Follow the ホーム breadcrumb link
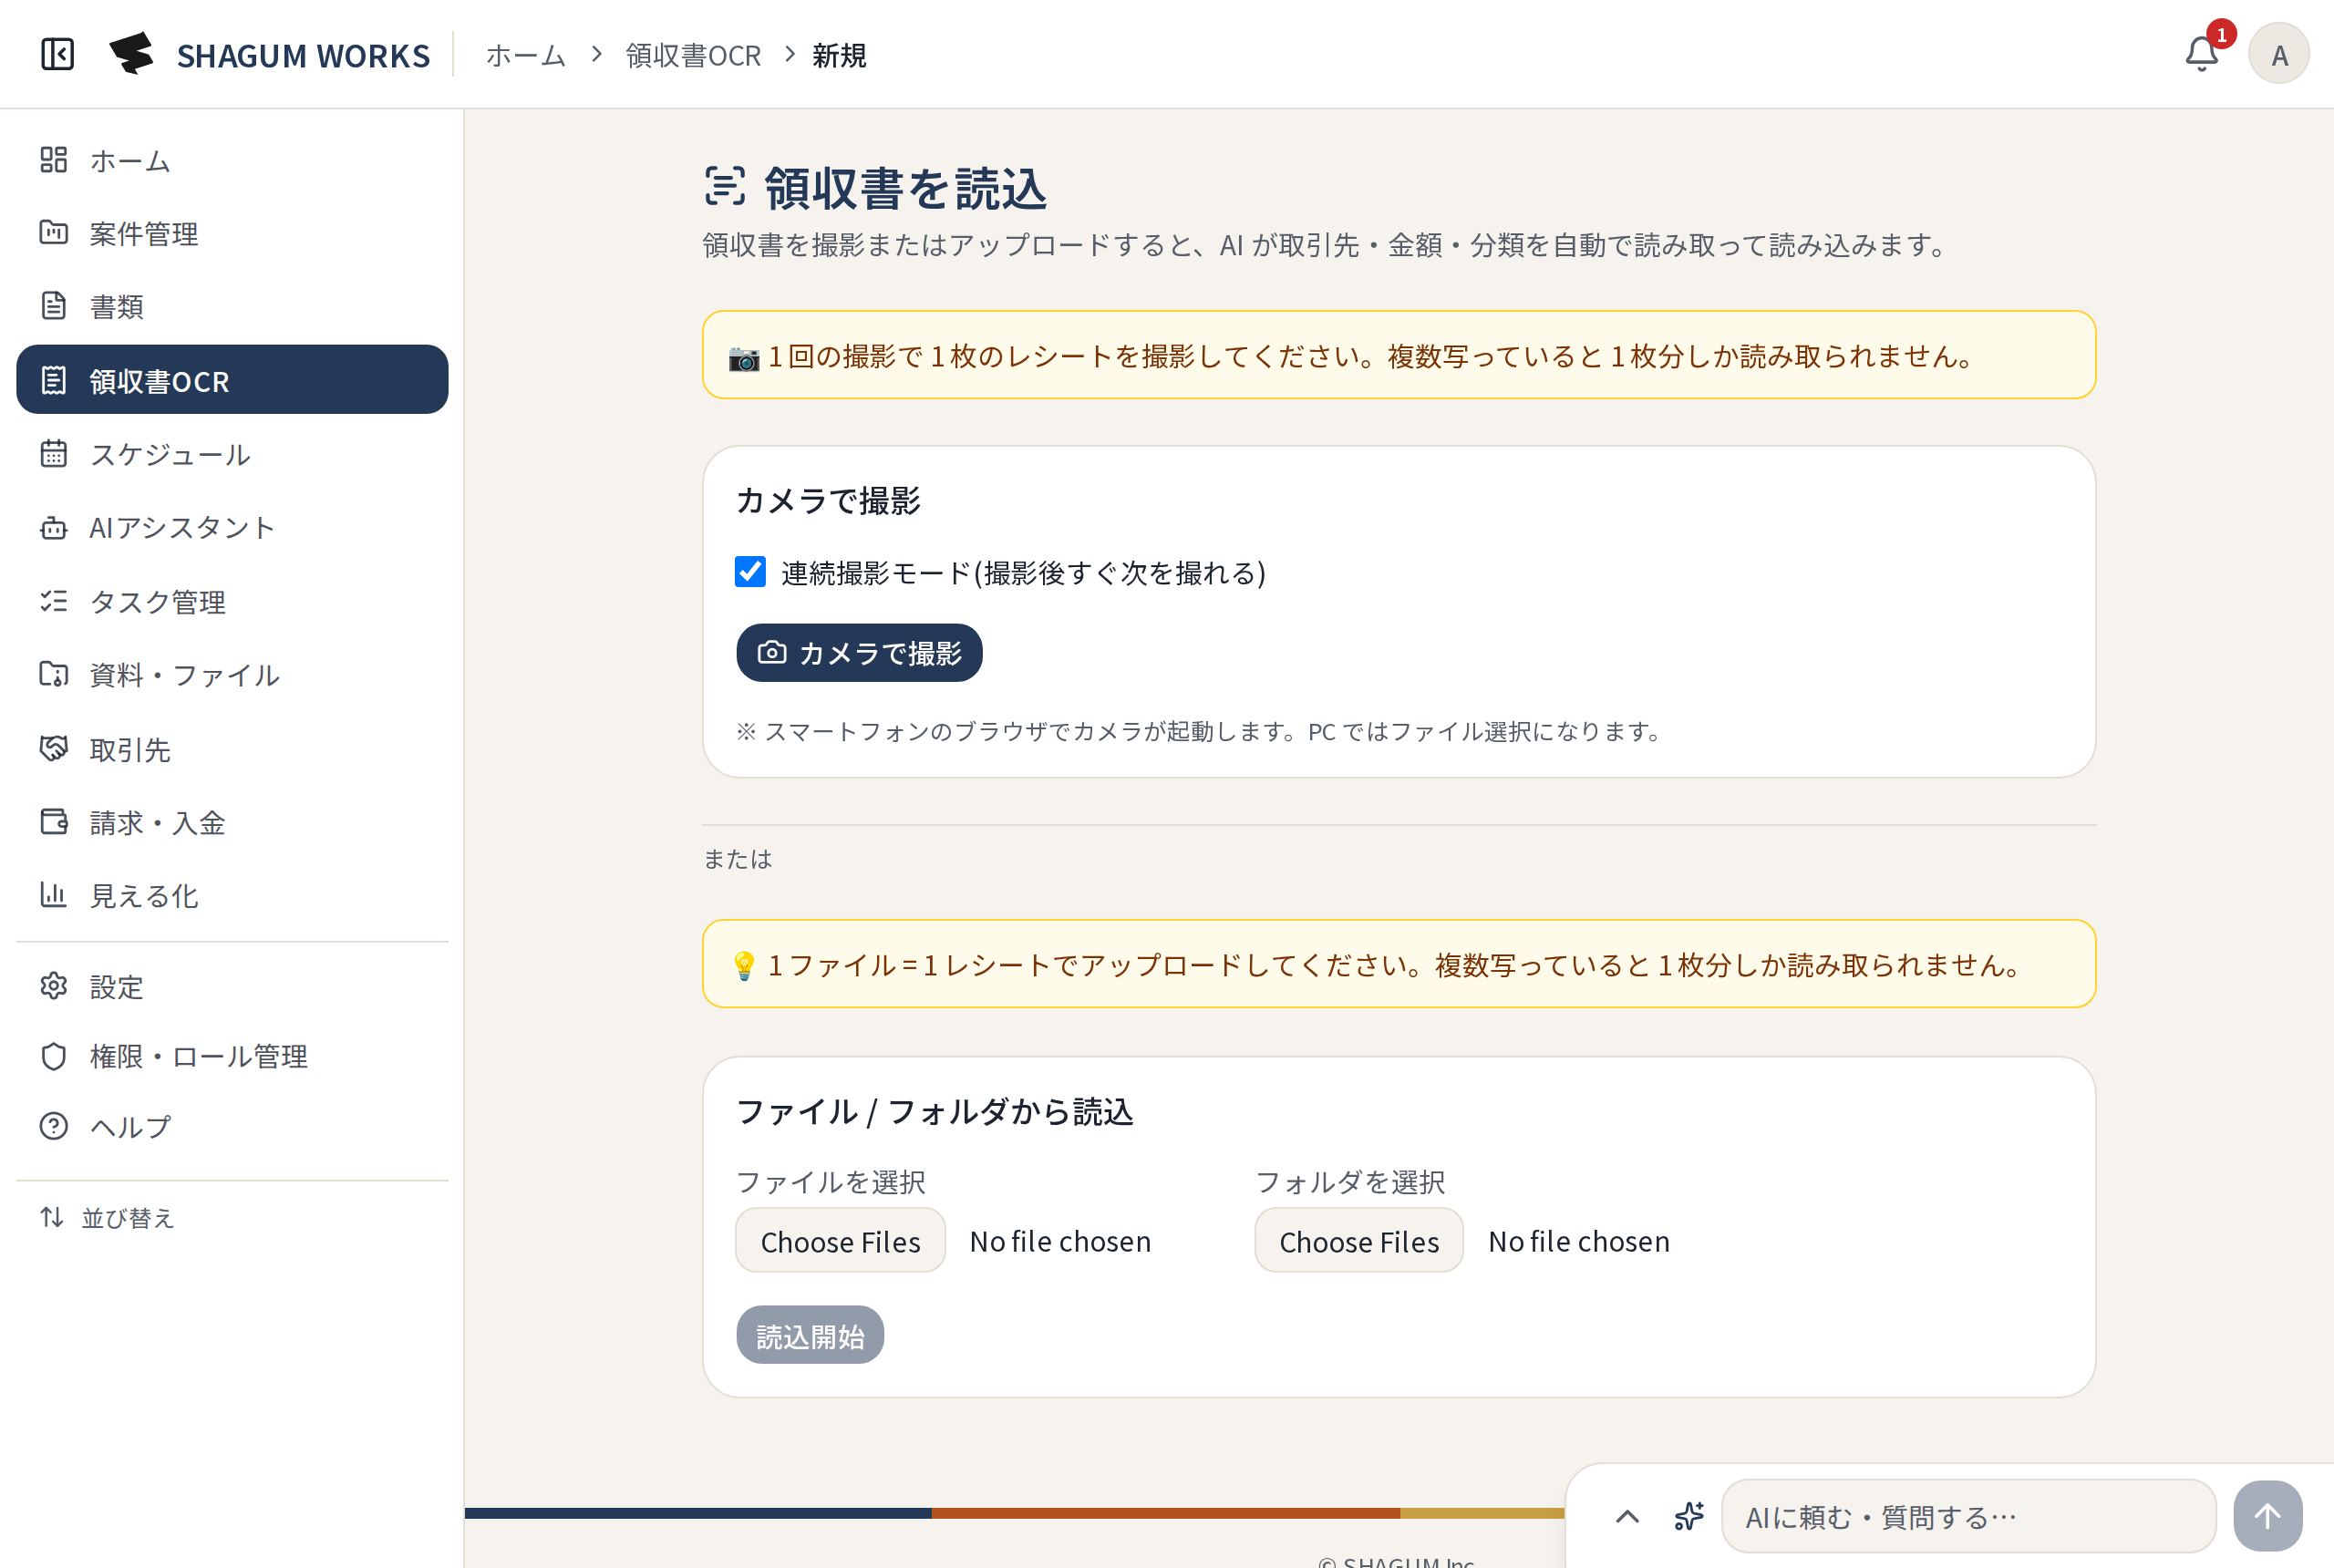The width and height of the screenshot is (2334, 1568). 526,55
